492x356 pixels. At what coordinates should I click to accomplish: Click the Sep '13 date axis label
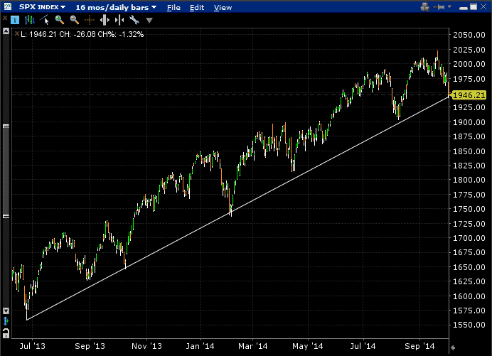click(90, 346)
